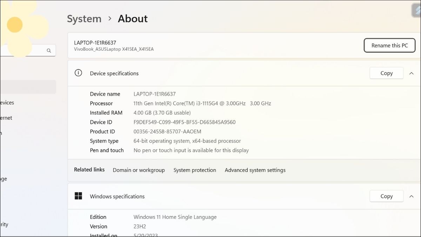This screenshot has height=237, width=421.
Task: Select the Device name value LAPTOP-1E1R6637
Action: [x=155, y=94]
